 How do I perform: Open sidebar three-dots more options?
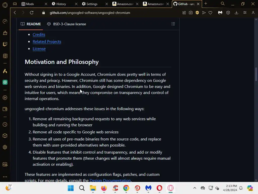pos(5,177)
